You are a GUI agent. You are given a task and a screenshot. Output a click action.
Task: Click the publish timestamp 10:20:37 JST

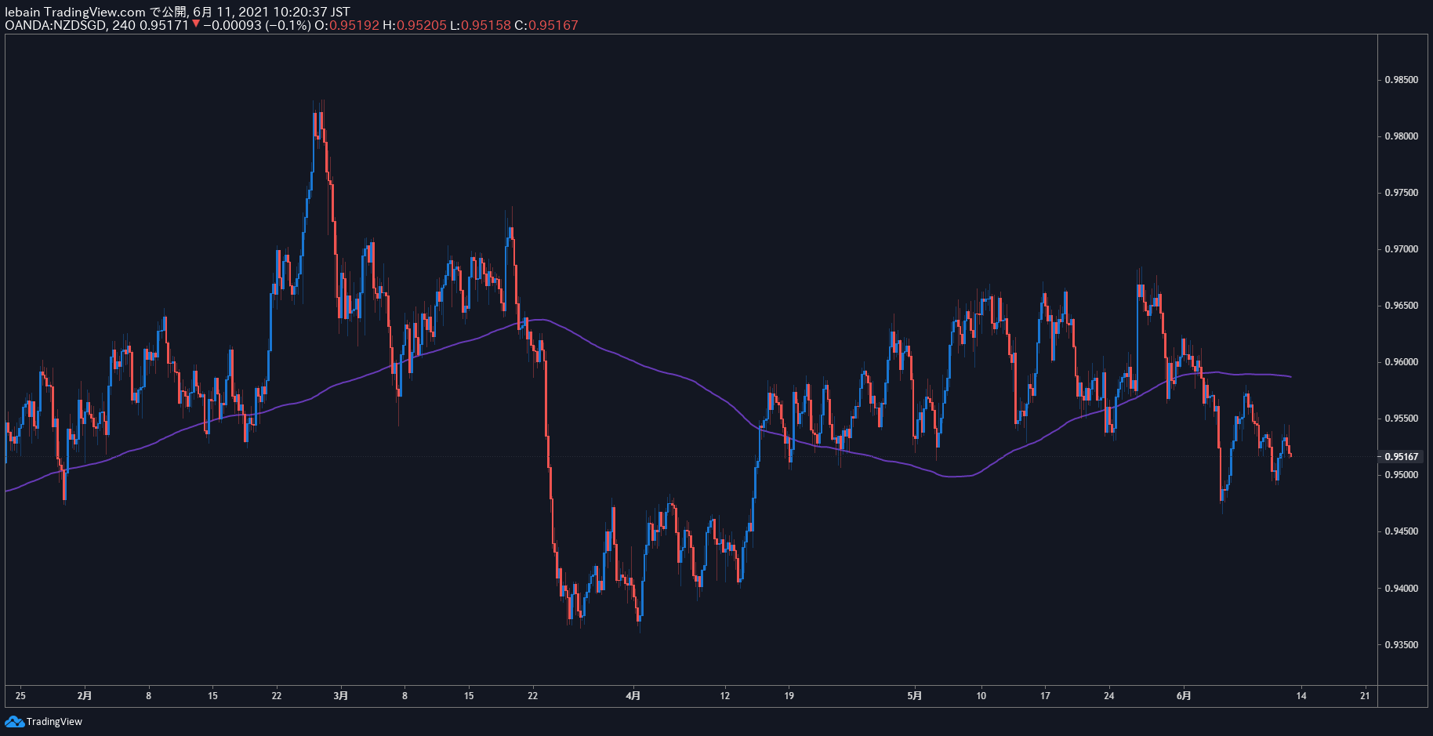310,12
